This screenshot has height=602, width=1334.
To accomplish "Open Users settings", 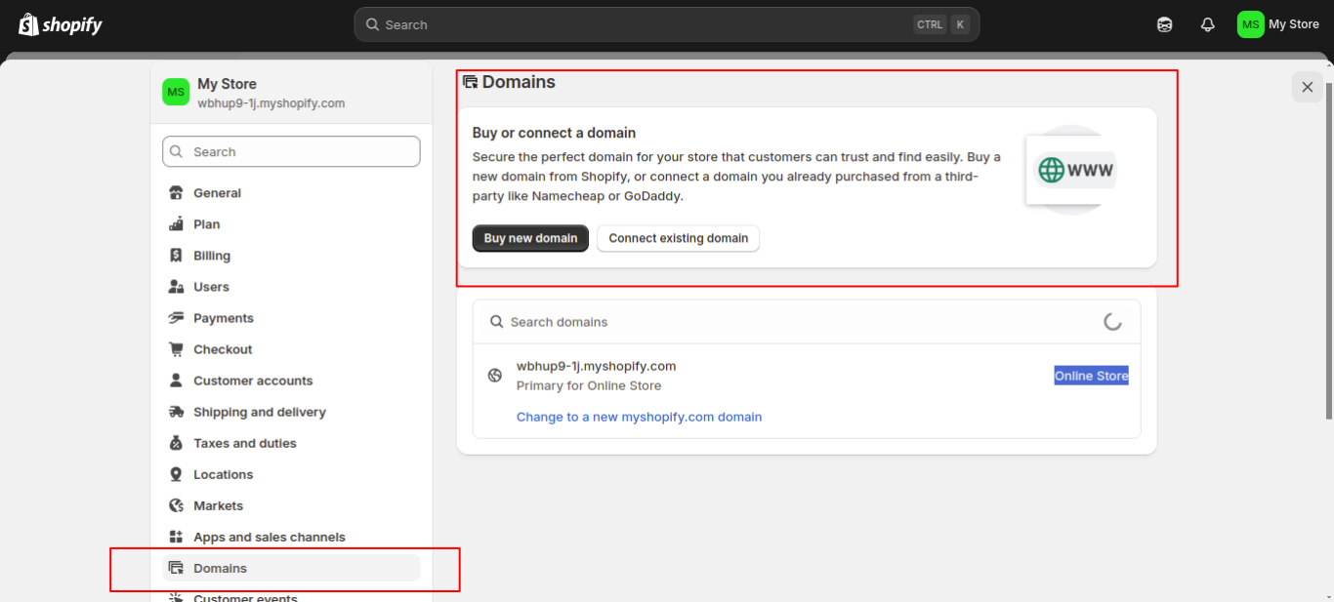I will pos(210,286).
